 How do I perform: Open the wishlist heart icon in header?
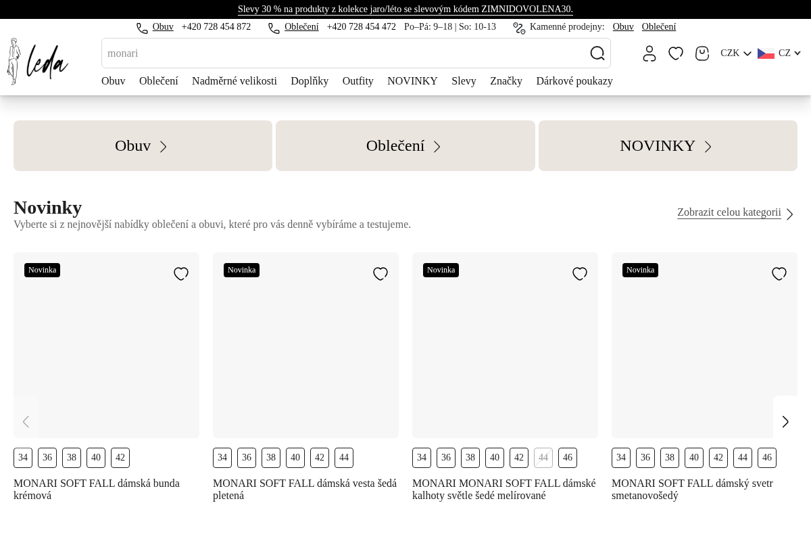click(676, 53)
